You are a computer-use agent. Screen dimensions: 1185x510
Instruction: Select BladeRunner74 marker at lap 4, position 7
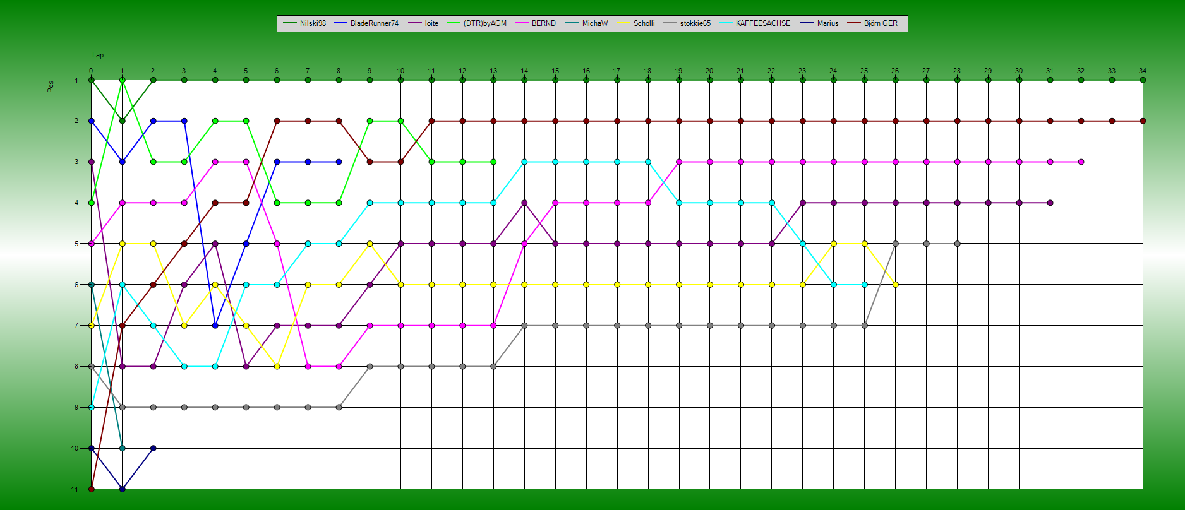[x=215, y=326]
